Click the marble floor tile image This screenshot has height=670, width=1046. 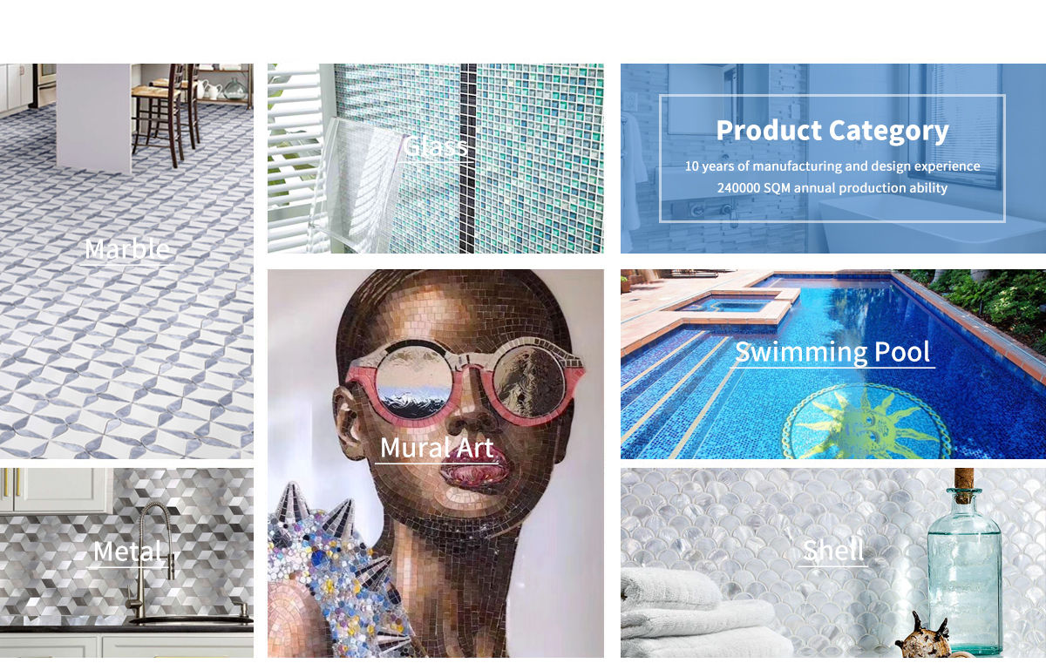point(126,349)
